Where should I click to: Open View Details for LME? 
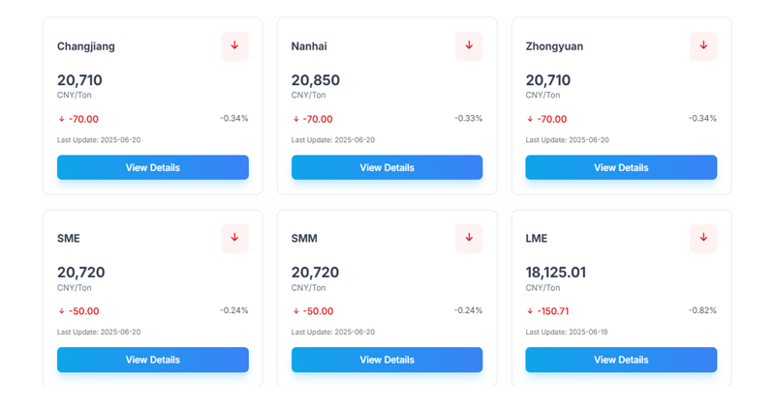click(621, 360)
